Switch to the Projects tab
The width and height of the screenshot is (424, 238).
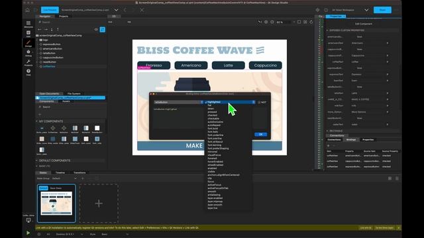pyautogui.click(x=64, y=17)
